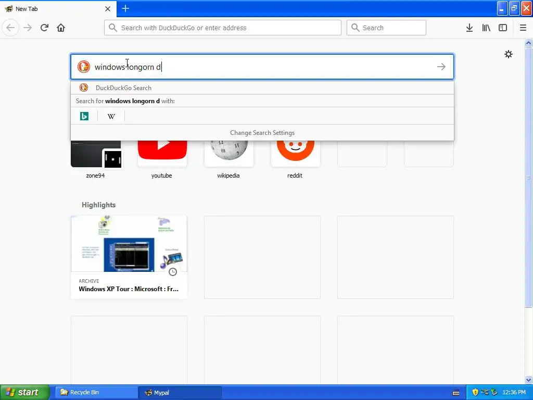Switch to Recycle Bin taskbar window

pos(96,392)
